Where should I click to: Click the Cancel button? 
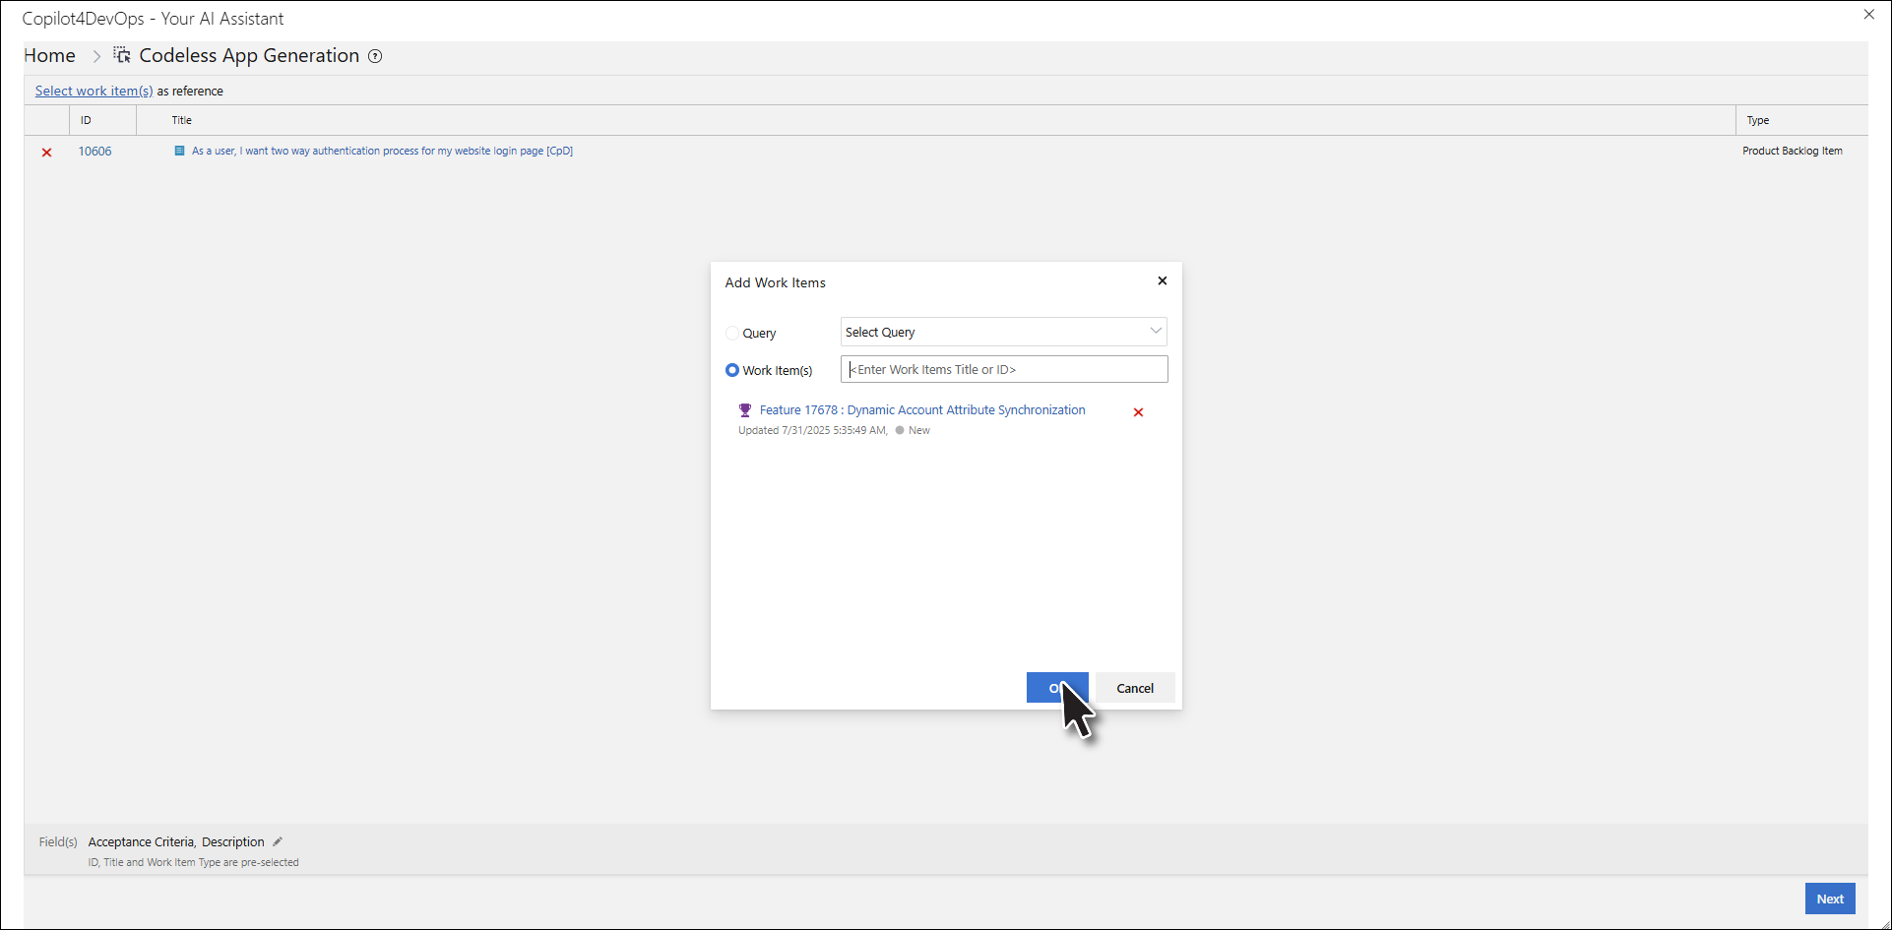point(1134,688)
